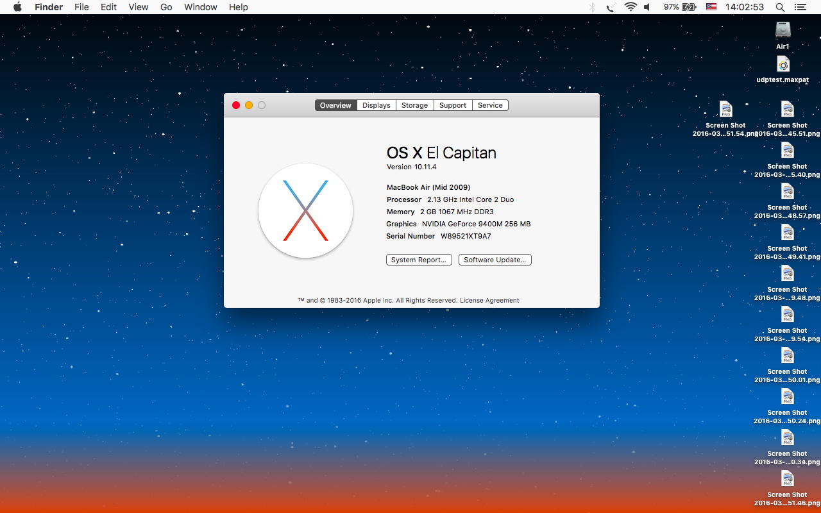Viewport: 821px width, 513px height.
Task: Open Notification Center list icon
Action: (800, 7)
